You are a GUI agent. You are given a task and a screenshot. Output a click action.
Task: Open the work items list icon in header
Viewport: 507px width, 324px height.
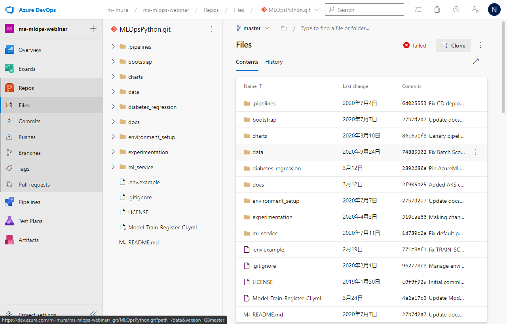click(x=418, y=10)
